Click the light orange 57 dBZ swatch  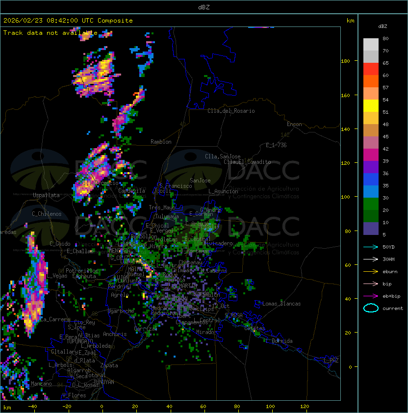point(371,94)
